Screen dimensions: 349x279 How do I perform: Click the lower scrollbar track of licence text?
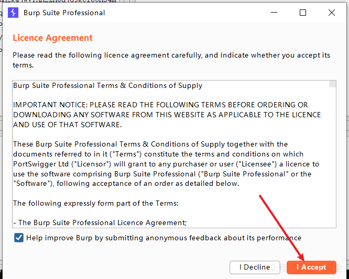point(333,169)
